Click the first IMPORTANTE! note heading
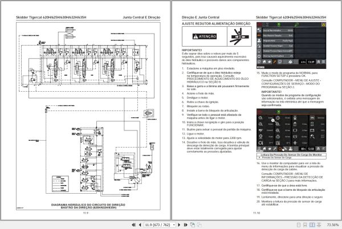 192,50
